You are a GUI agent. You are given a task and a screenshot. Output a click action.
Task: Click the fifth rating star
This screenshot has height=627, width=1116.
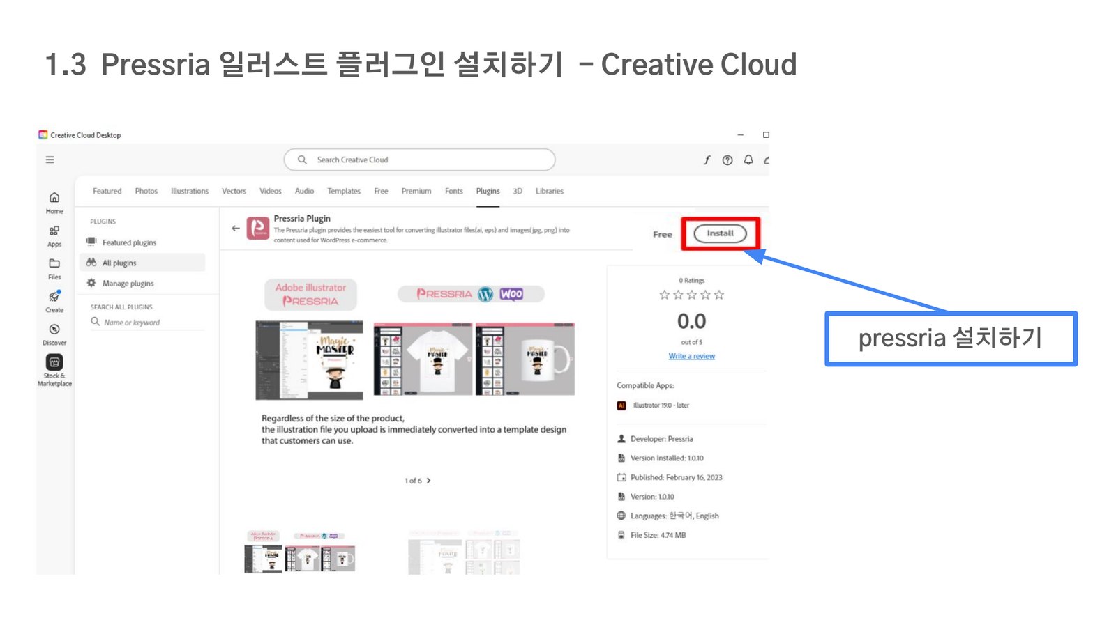pyautogui.click(x=719, y=295)
